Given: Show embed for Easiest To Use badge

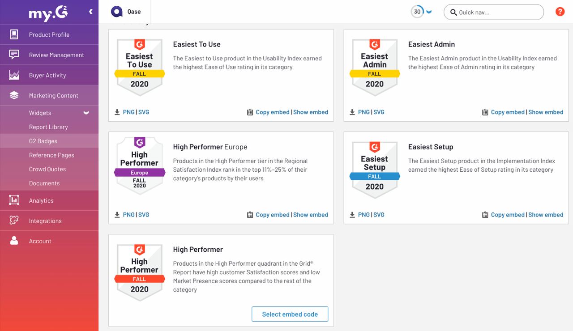Looking at the screenshot, I should (x=311, y=112).
